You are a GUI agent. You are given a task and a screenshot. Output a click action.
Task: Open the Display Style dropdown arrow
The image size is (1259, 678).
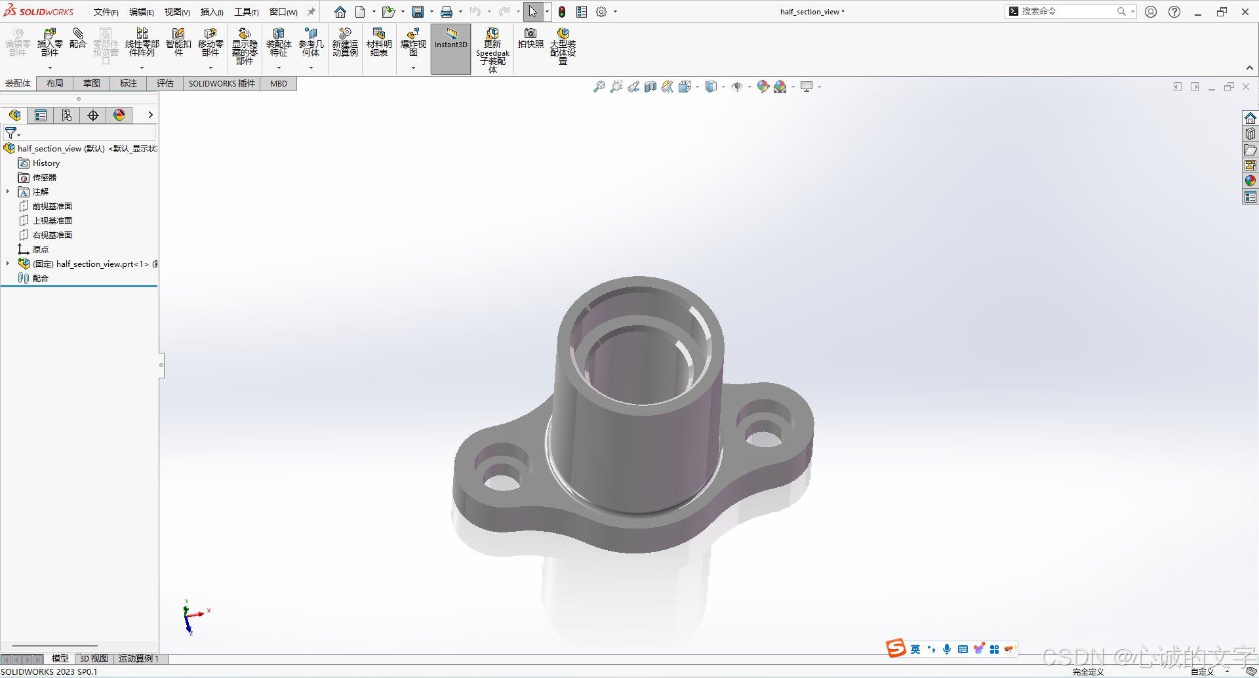pos(723,87)
